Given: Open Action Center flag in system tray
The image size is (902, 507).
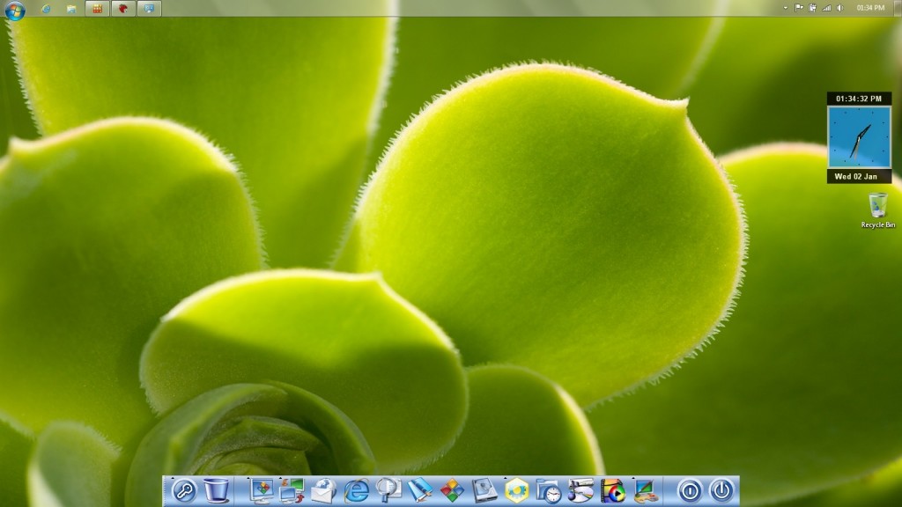Looking at the screenshot, I should [x=799, y=8].
